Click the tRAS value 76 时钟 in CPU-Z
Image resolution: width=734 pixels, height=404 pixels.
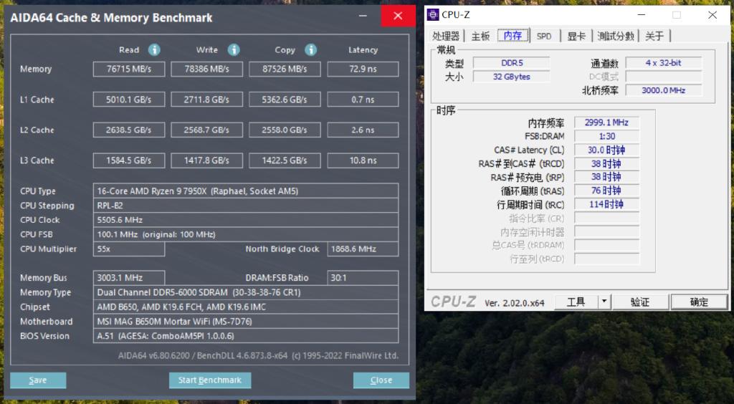tap(606, 191)
